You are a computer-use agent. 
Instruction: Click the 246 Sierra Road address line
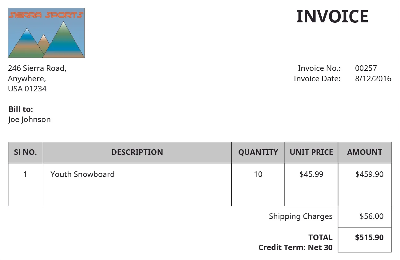coord(37,68)
